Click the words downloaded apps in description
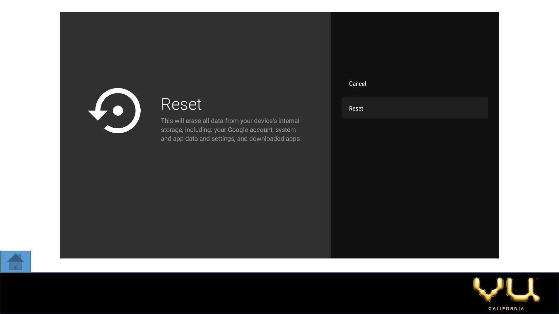 click(274, 139)
